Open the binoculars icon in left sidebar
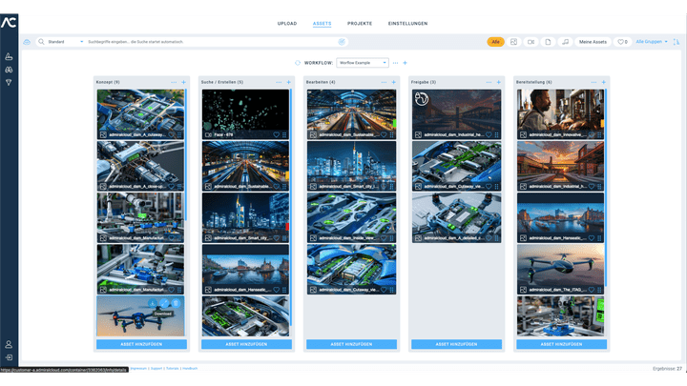Image resolution: width=687 pixels, height=386 pixels. coord(9,70)
